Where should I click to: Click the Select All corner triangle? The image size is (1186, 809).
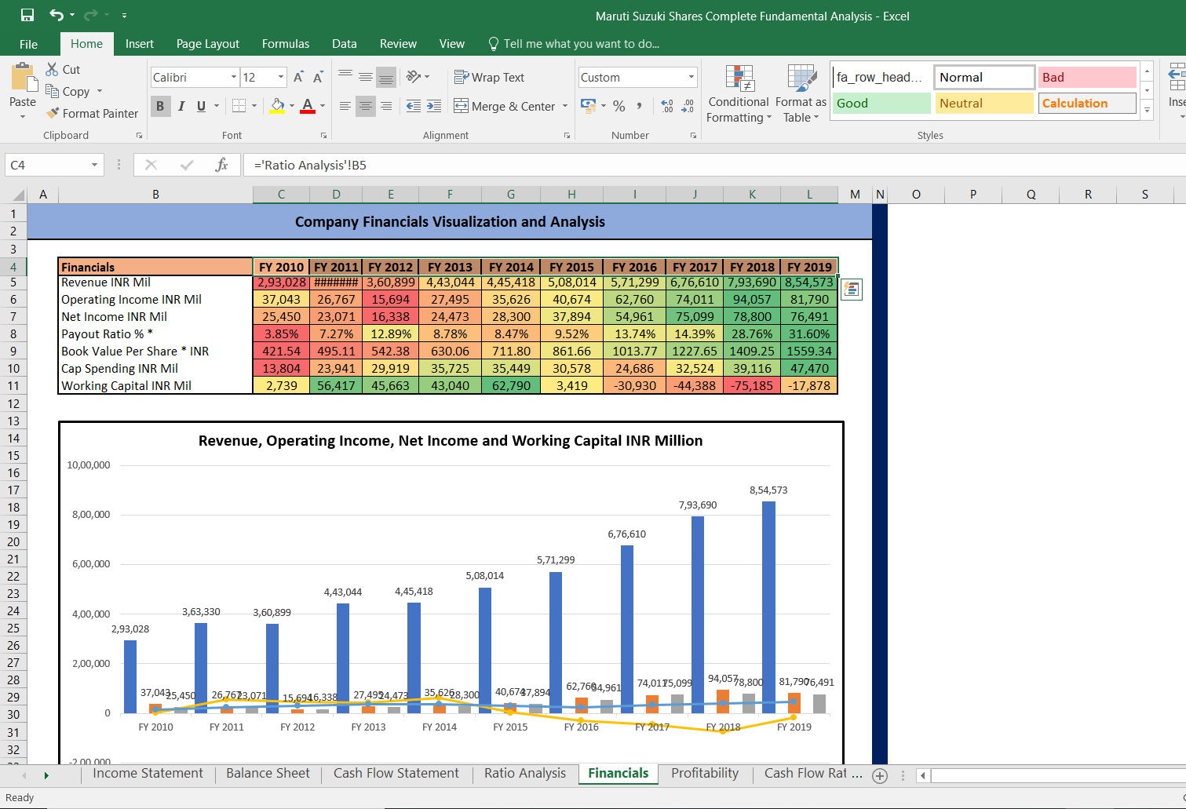coord(17,195)
